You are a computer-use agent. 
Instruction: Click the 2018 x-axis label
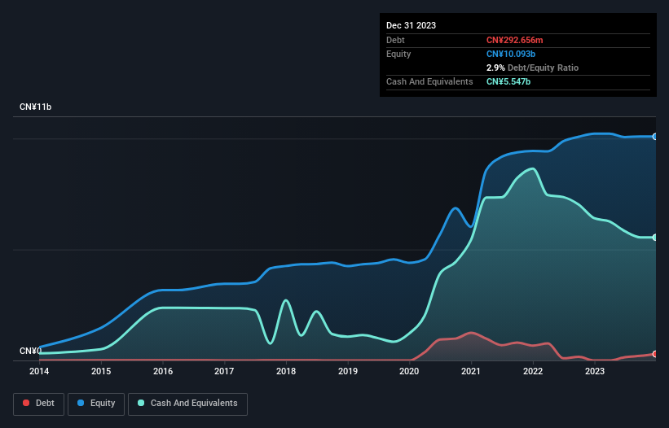286,371
